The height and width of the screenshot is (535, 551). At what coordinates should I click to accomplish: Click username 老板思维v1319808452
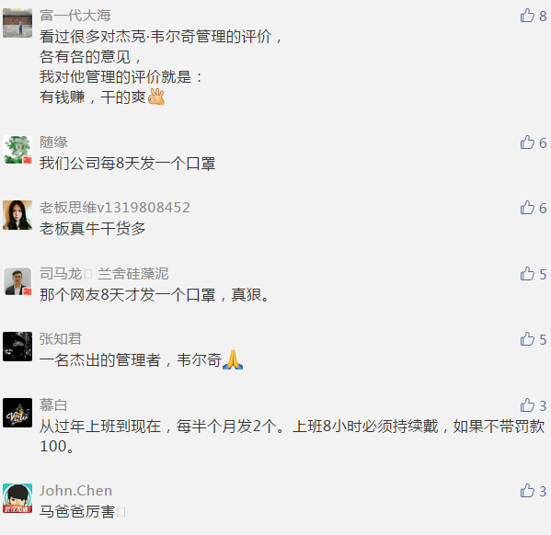click(115, 207)
